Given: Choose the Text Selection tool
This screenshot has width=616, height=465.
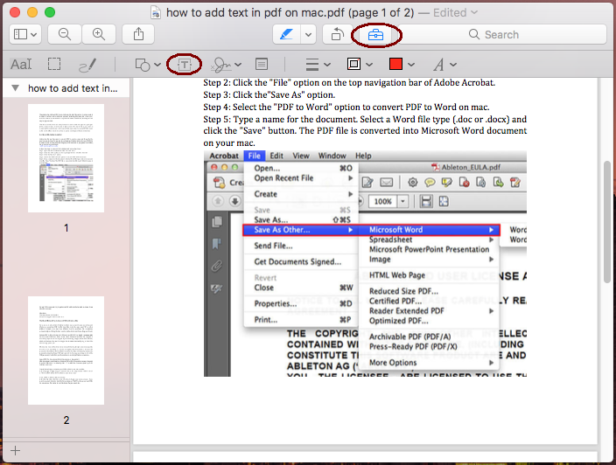Looking at the screenshot, I should [21, 65].
